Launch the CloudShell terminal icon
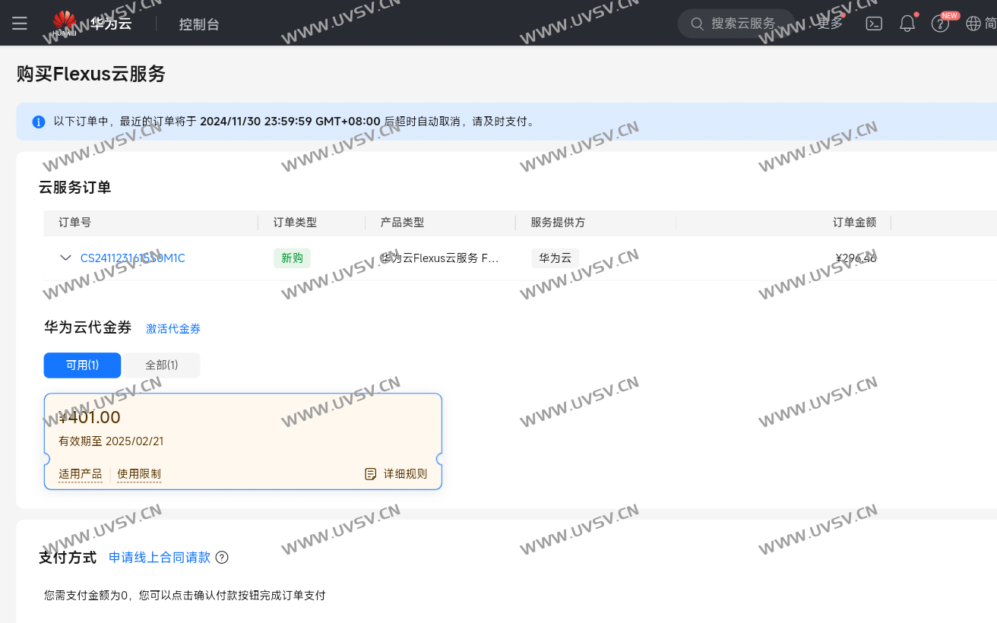Screen dimensions: 997x623 (874, 24)
